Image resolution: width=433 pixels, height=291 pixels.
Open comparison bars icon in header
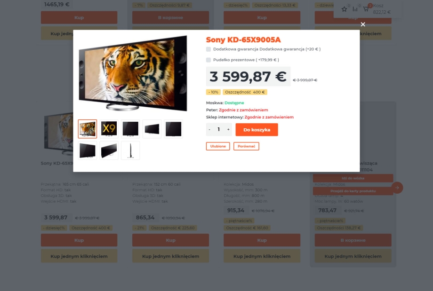(x=355, y=9)
